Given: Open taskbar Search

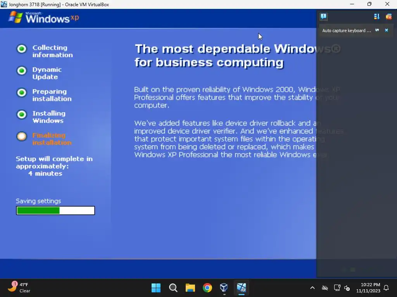Looking at the screenshot, I should tap(173, 288).
